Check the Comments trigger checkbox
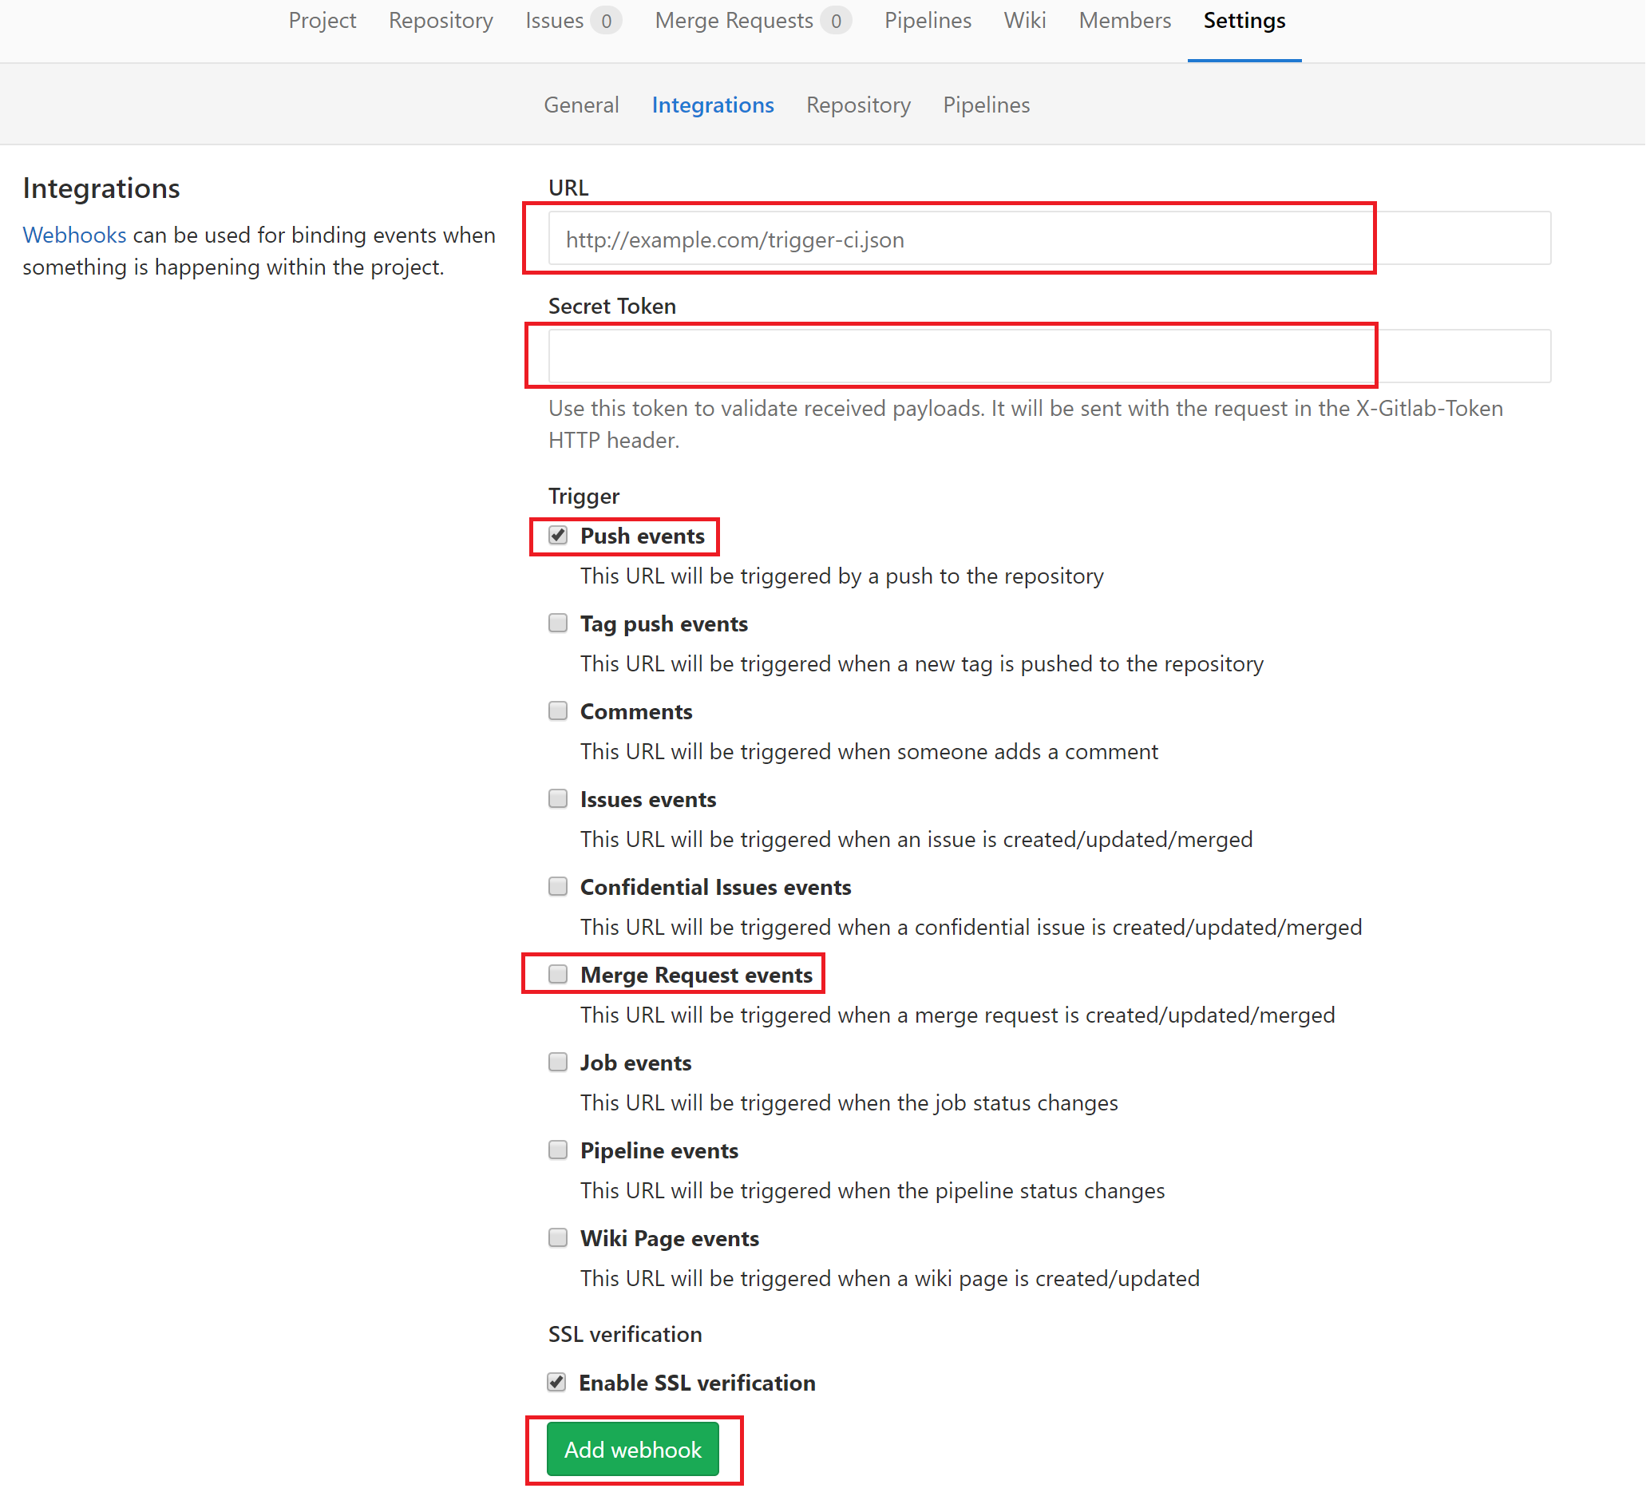The image size is (1646, 1512). coord(558,711)
